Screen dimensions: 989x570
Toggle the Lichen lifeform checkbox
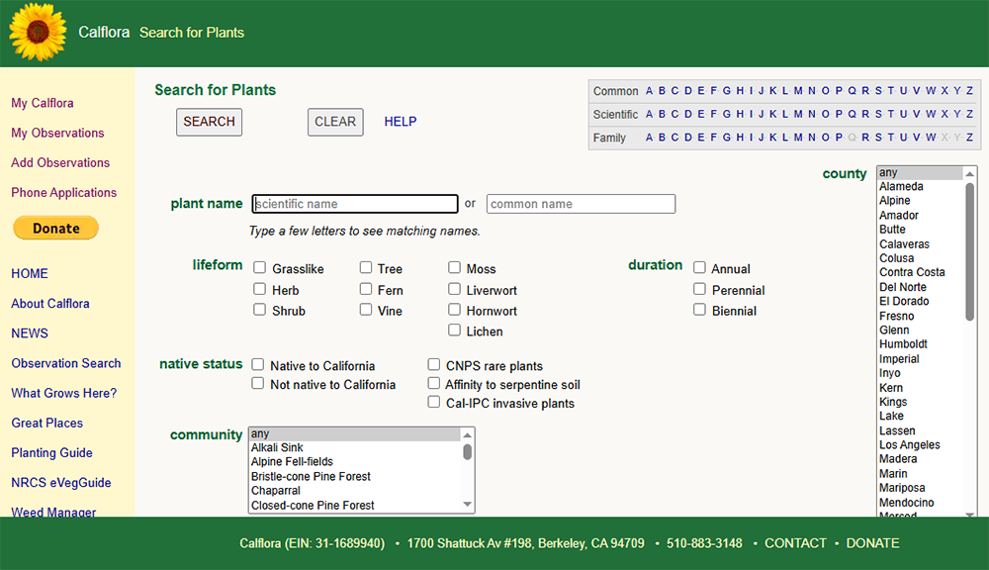click(x=453, y=331)
